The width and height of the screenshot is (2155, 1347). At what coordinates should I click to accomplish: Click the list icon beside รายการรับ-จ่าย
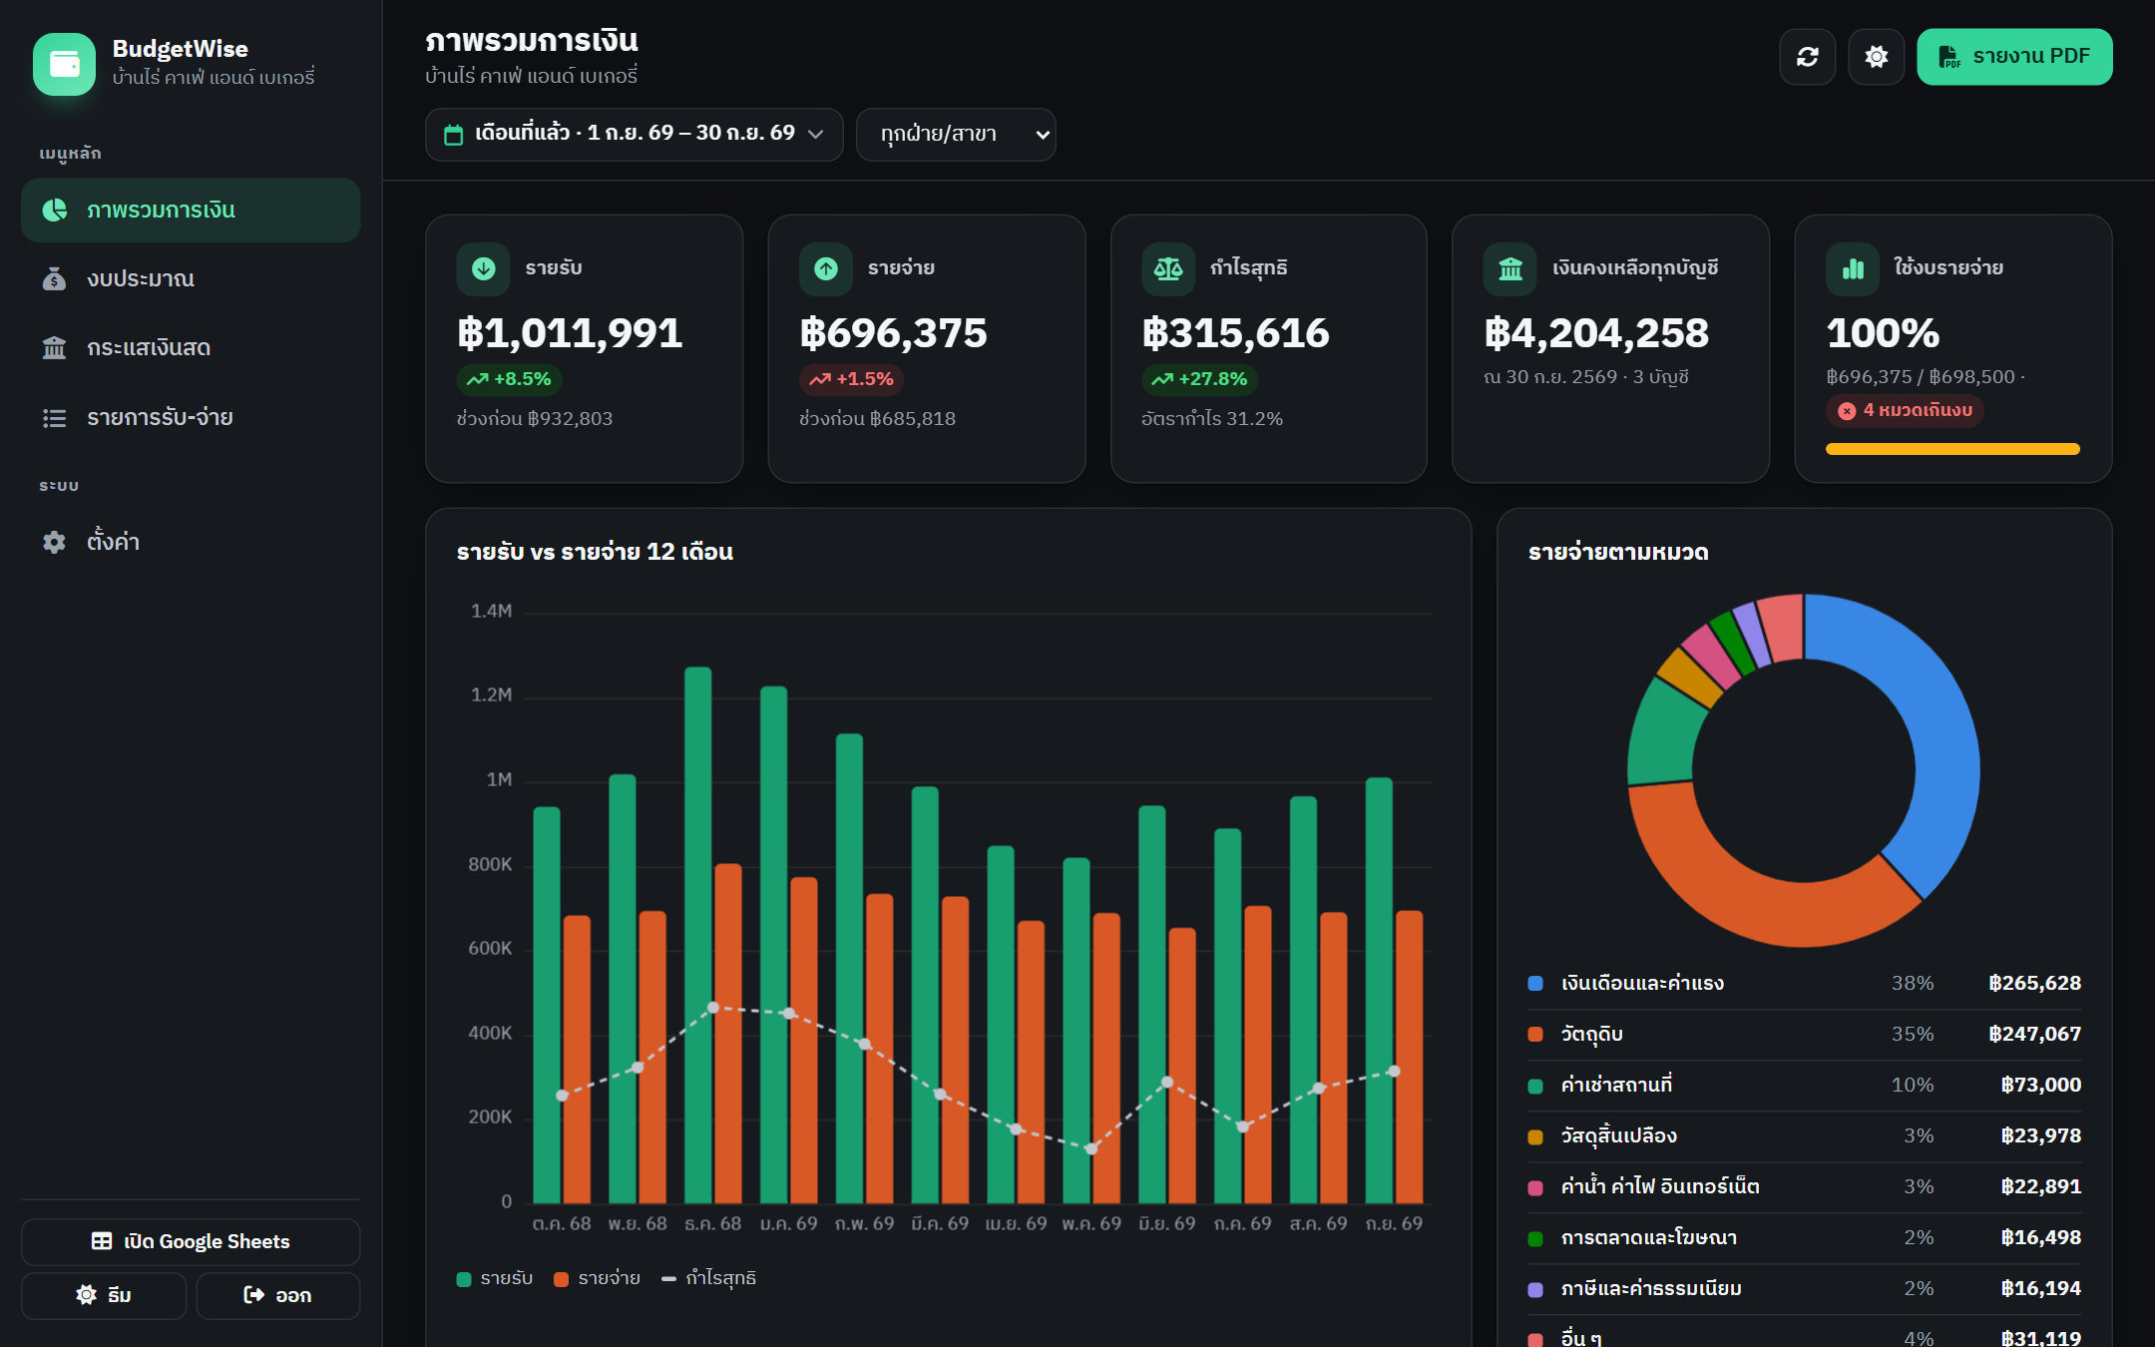(55, 417)
